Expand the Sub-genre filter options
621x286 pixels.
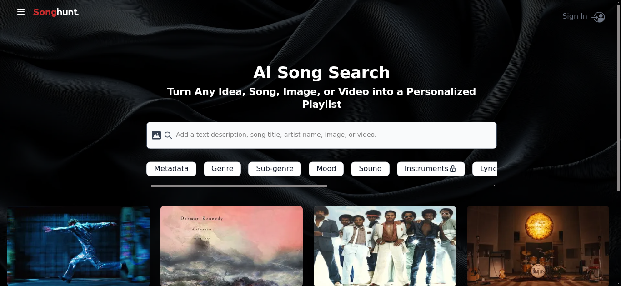click(x=275, y=169)
